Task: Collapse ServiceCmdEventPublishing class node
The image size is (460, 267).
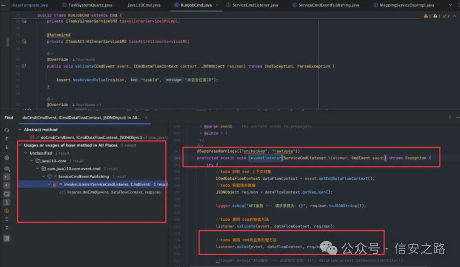Action: (43, 176)
